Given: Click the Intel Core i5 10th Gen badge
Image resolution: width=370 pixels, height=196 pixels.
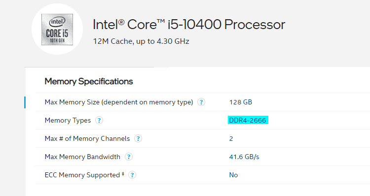Looking at the screenshot, I should pyautogui.click(x=57, y=30).
